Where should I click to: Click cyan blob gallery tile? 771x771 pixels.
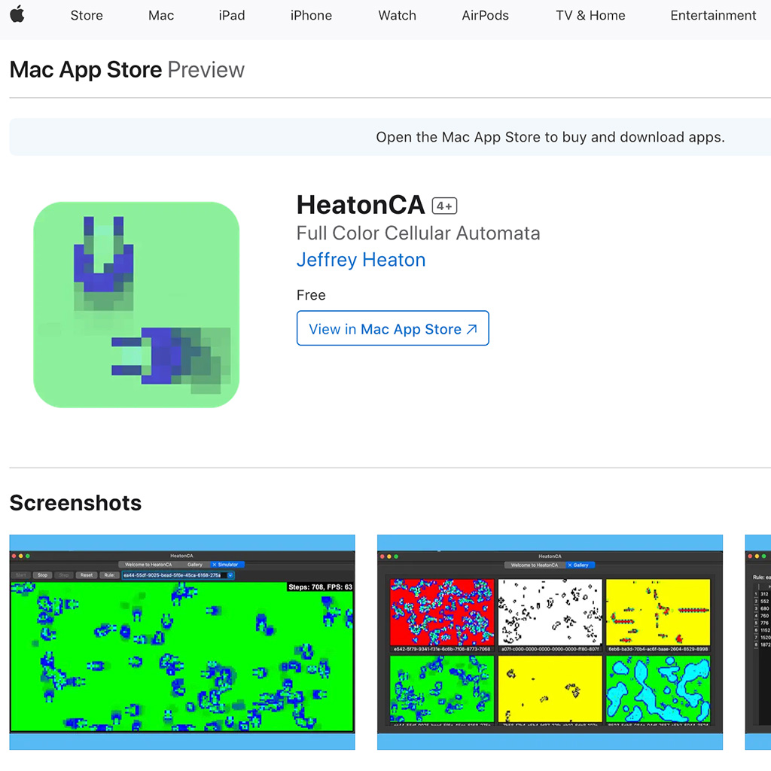(x=658, y=690)
